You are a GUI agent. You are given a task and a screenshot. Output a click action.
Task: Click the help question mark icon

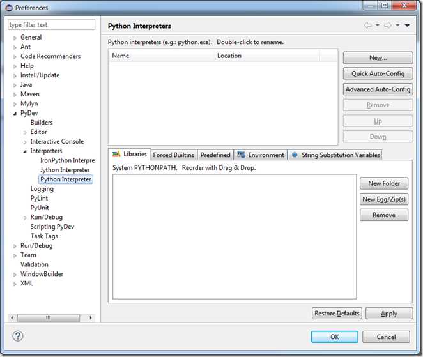tap(18, 336)
